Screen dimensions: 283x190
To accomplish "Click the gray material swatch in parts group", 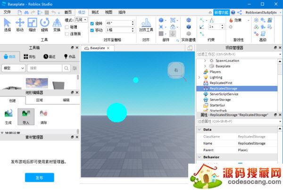I will click(161, 33).
